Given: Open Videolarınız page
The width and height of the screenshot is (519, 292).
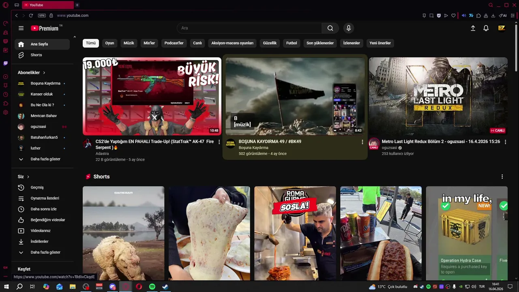Looking at the screenshot, I should tap(42, 231).
